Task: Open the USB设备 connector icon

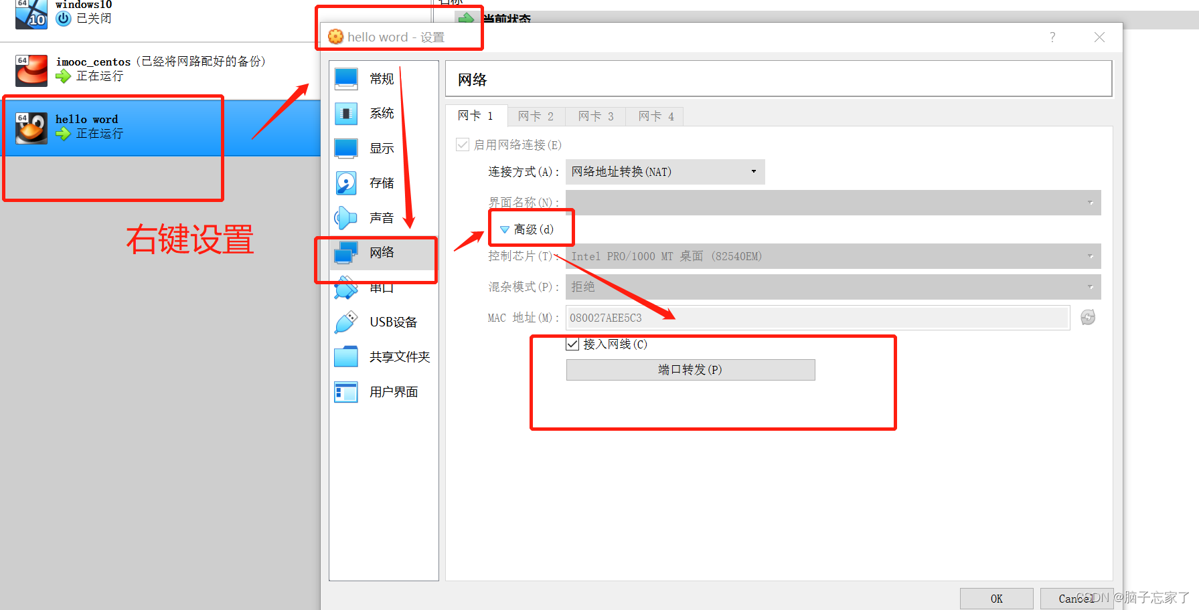Action: tap(346, 322)
